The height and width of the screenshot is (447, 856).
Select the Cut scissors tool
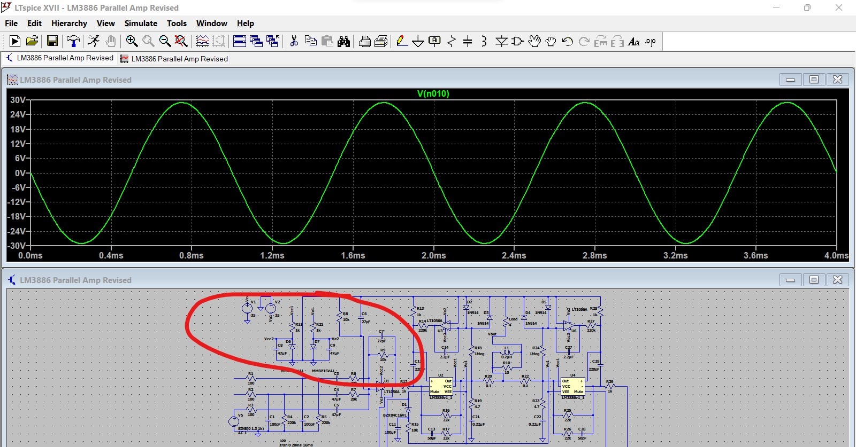(x=294, y=41)
